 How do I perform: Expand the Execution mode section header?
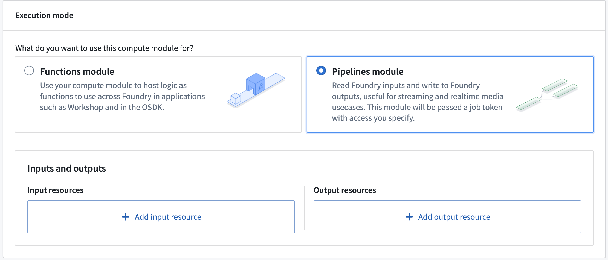45,15
